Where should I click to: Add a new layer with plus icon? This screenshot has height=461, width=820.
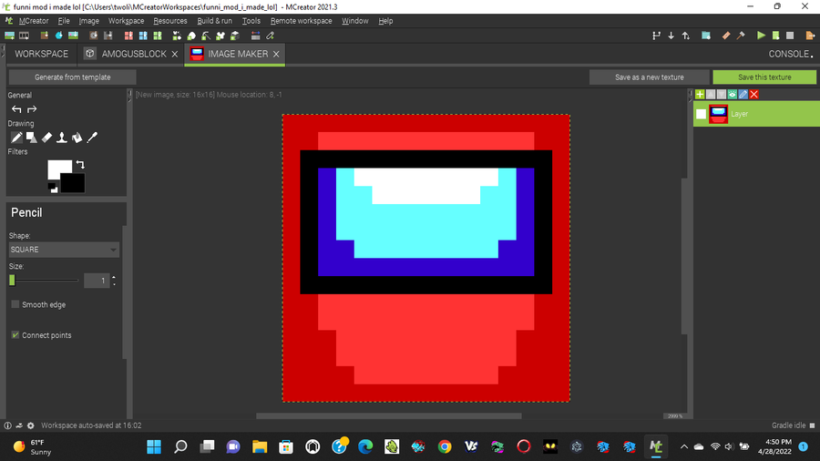[x=700, y=95]
